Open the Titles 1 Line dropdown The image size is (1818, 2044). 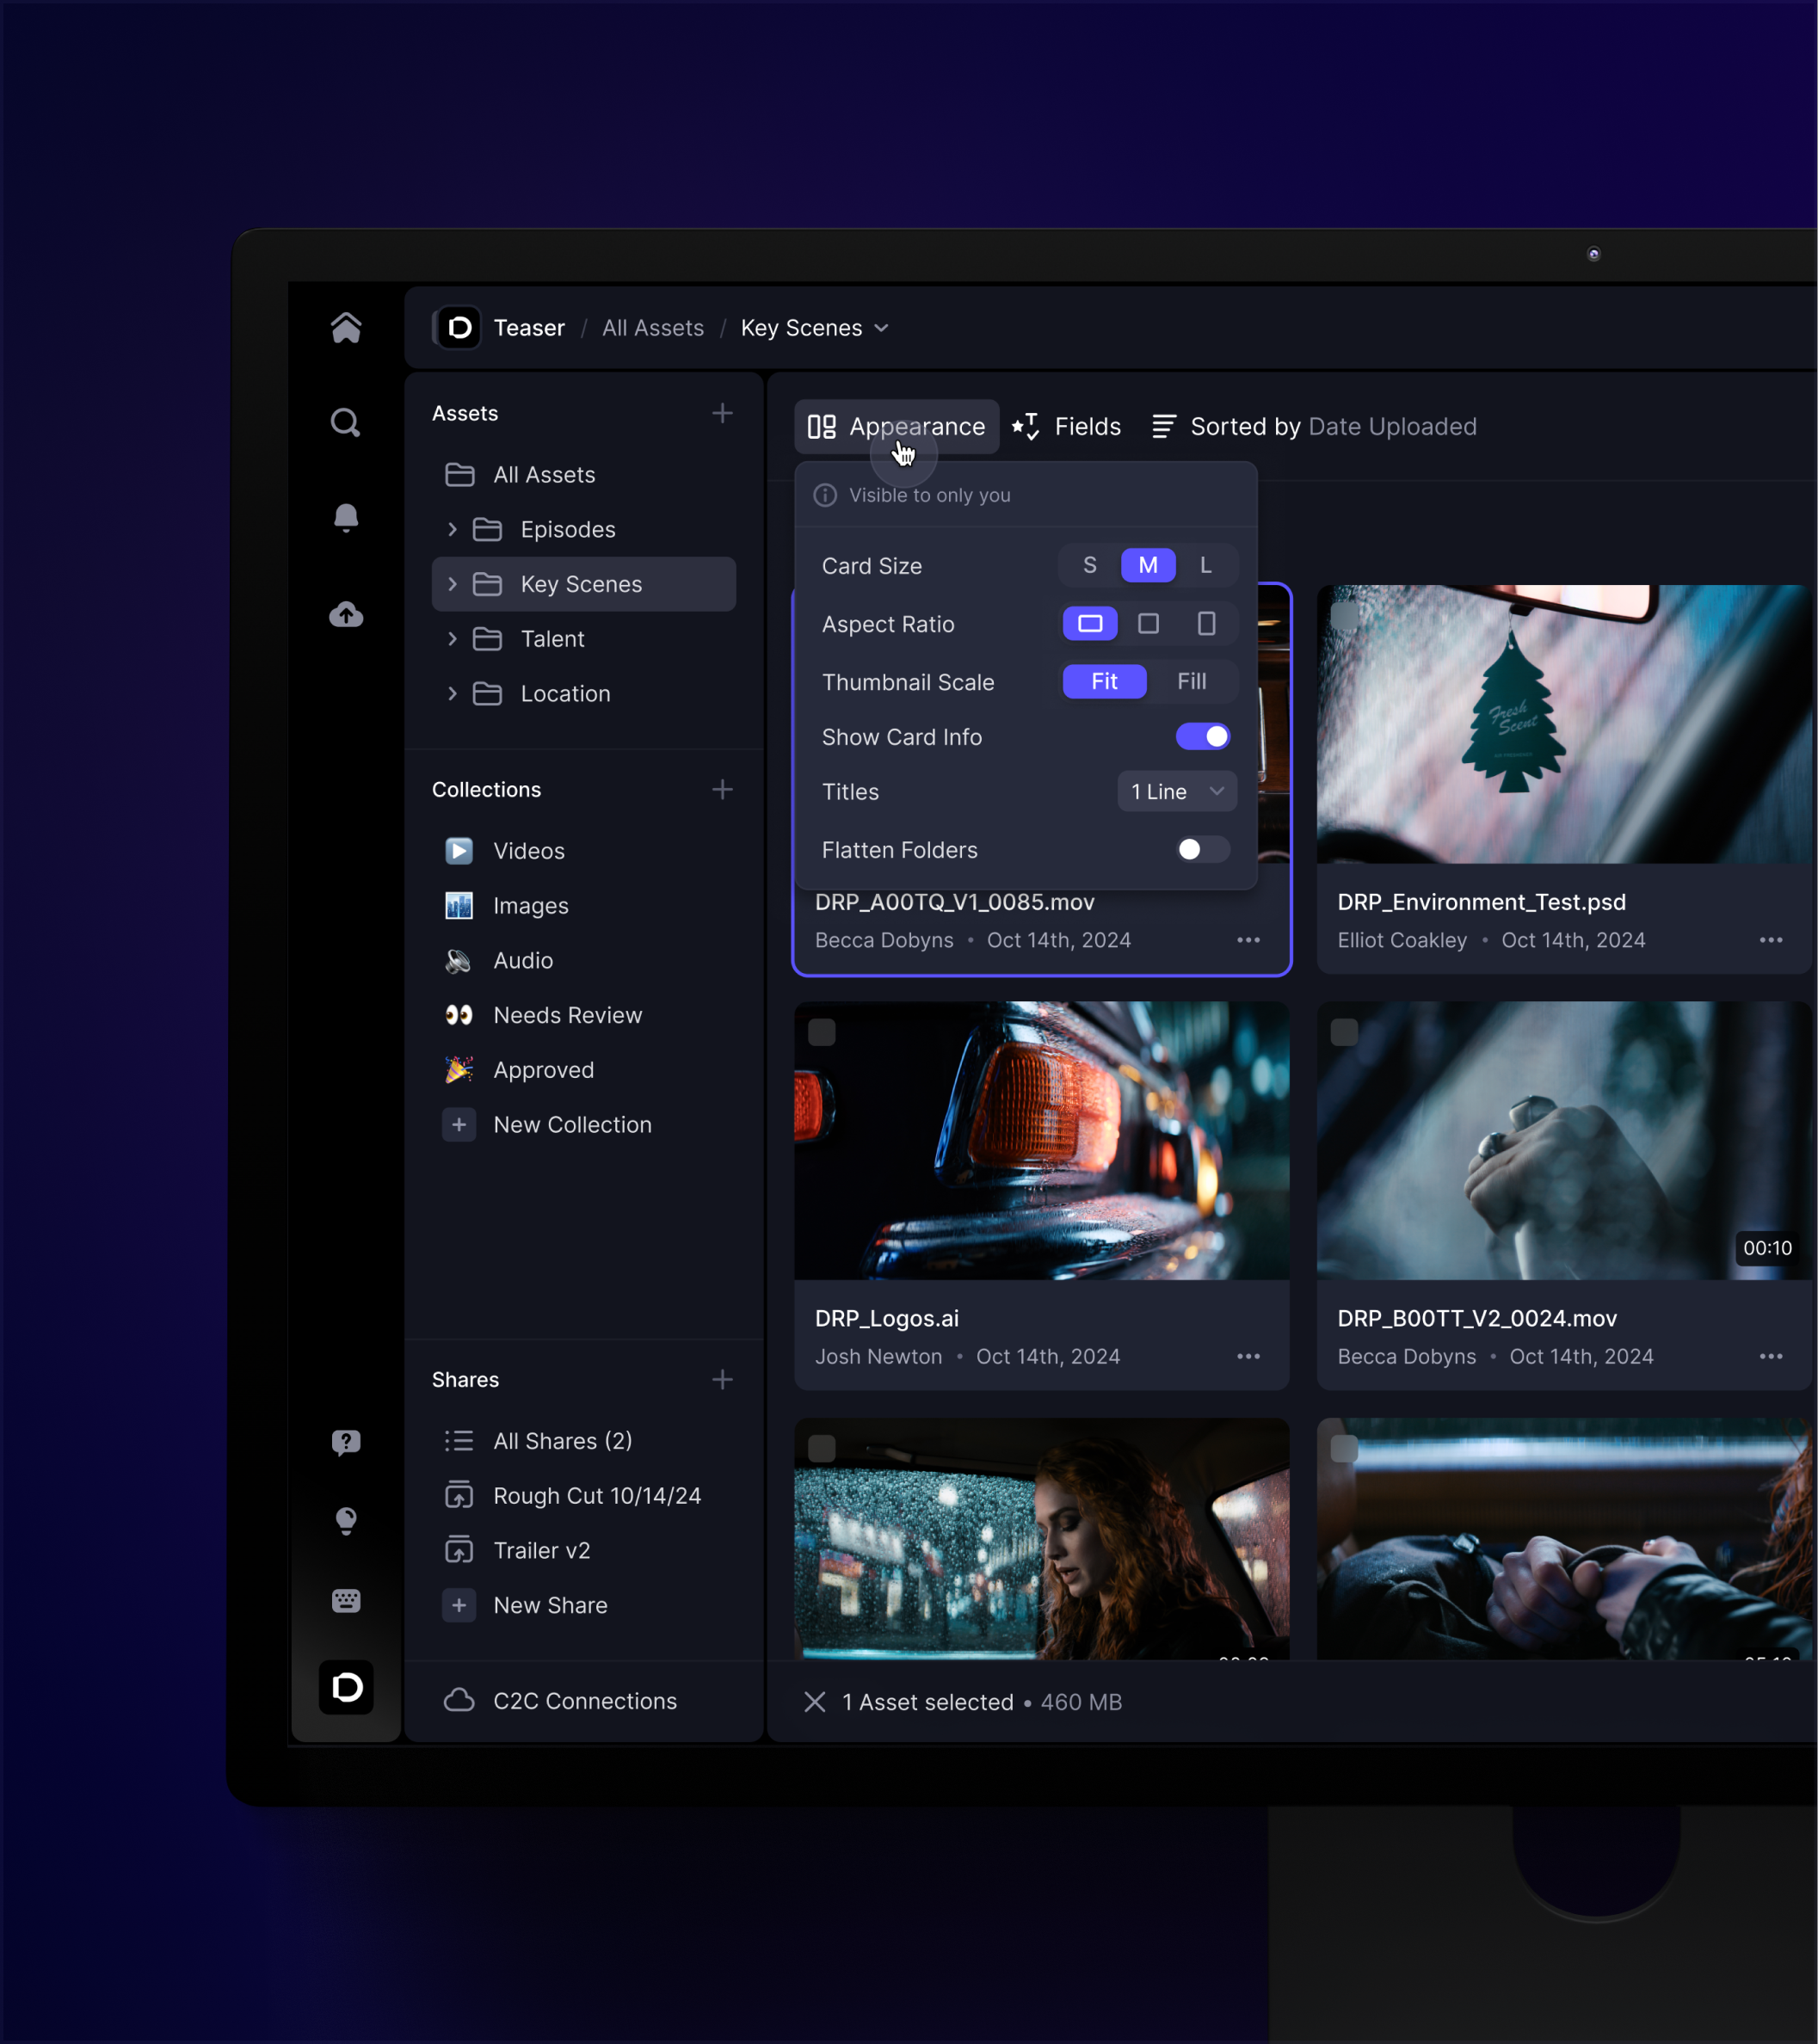point(1176,792)
